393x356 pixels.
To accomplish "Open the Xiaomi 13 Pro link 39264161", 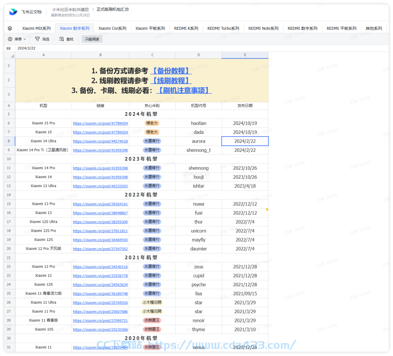I will click(x=100, y=204).
